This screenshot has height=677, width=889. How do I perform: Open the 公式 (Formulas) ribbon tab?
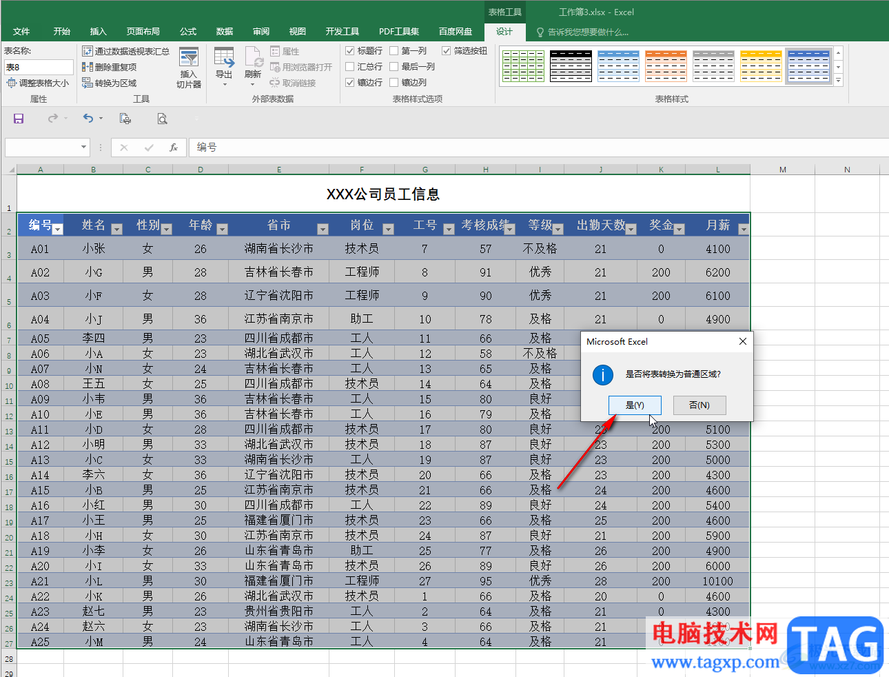pos(188,32)
